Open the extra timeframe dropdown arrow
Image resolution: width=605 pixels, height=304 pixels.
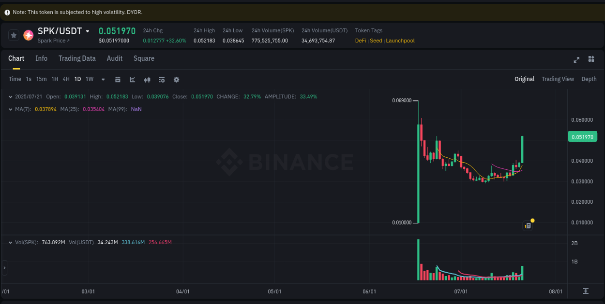103,79
